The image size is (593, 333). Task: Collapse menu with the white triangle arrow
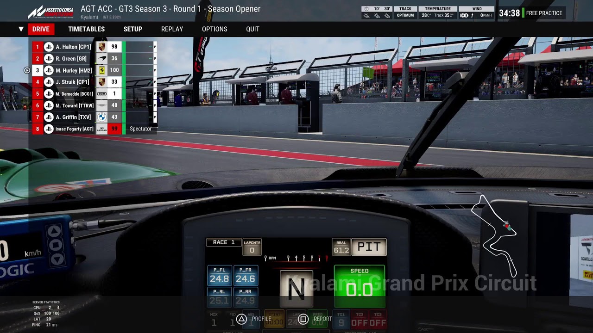(x=21, y=29)
